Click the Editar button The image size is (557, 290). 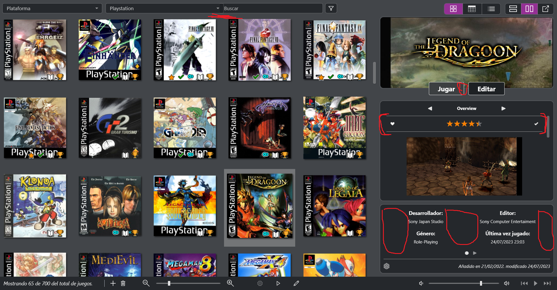(x=486, y=89)
